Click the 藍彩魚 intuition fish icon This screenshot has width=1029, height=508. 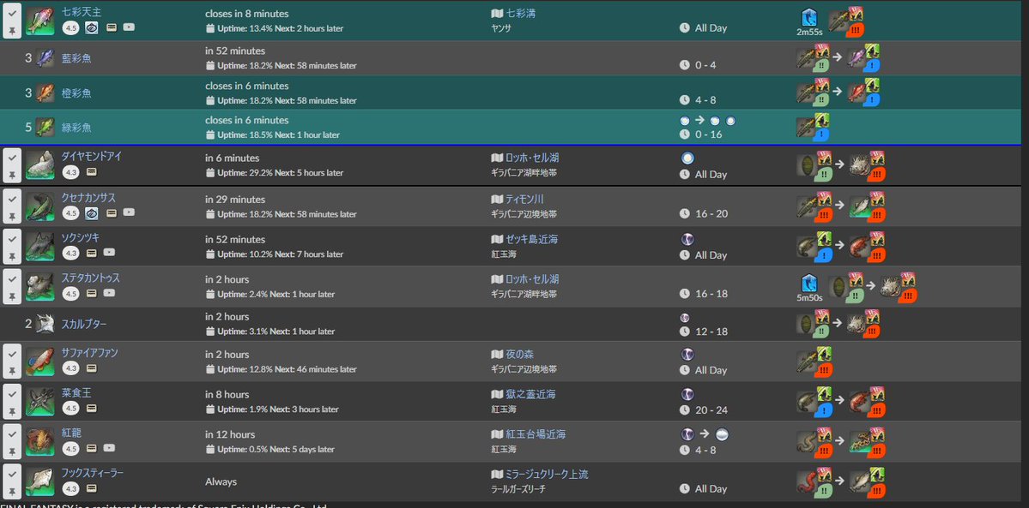tap(45, 58)
